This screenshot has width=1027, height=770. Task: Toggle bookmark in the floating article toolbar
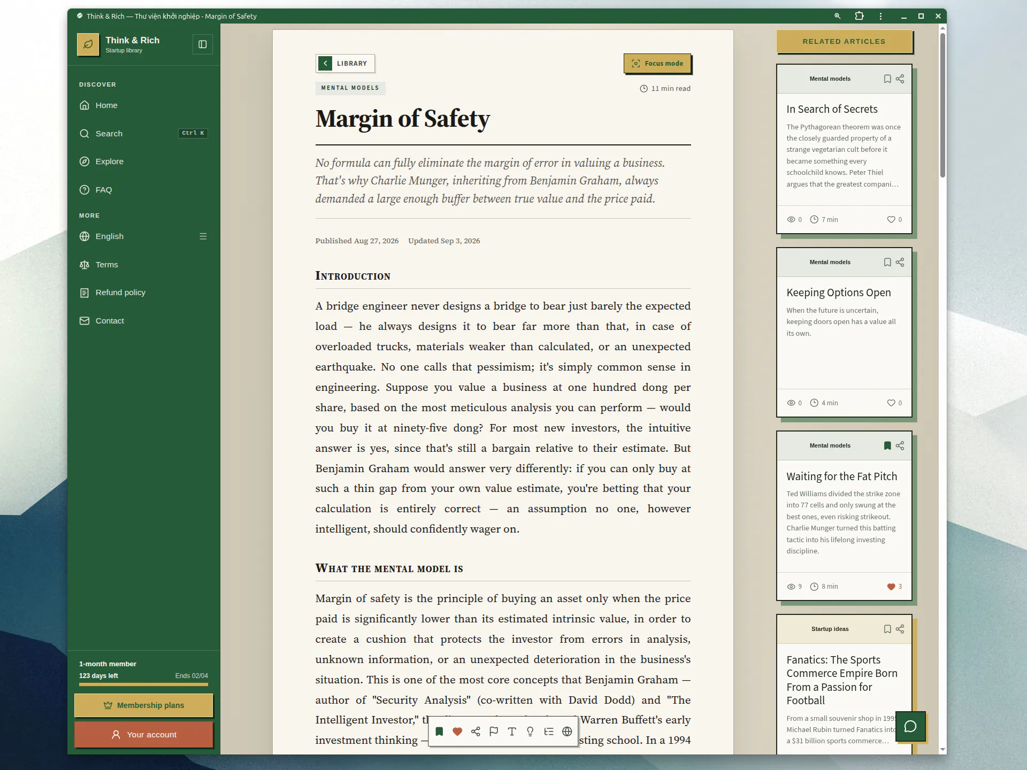(x=439, y=731)
